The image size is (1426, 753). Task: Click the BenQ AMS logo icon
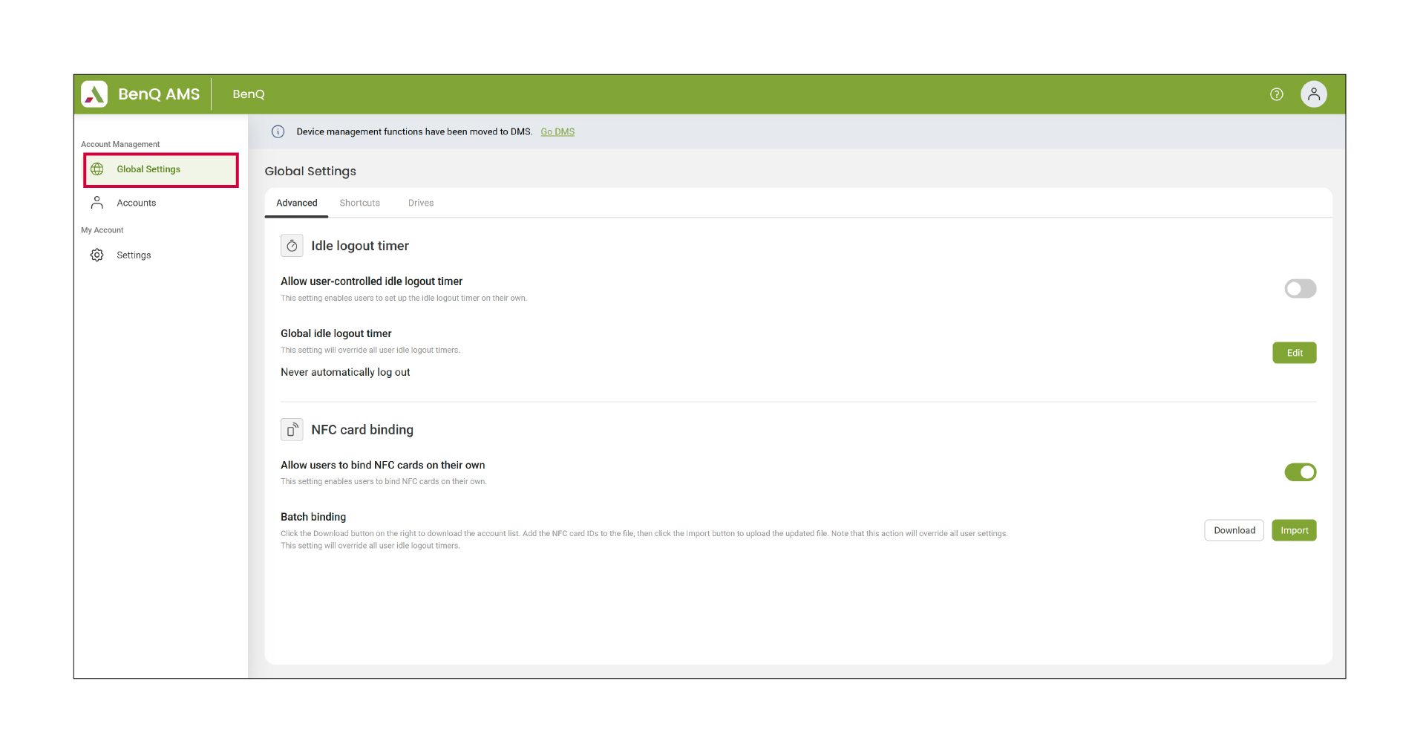94,94
